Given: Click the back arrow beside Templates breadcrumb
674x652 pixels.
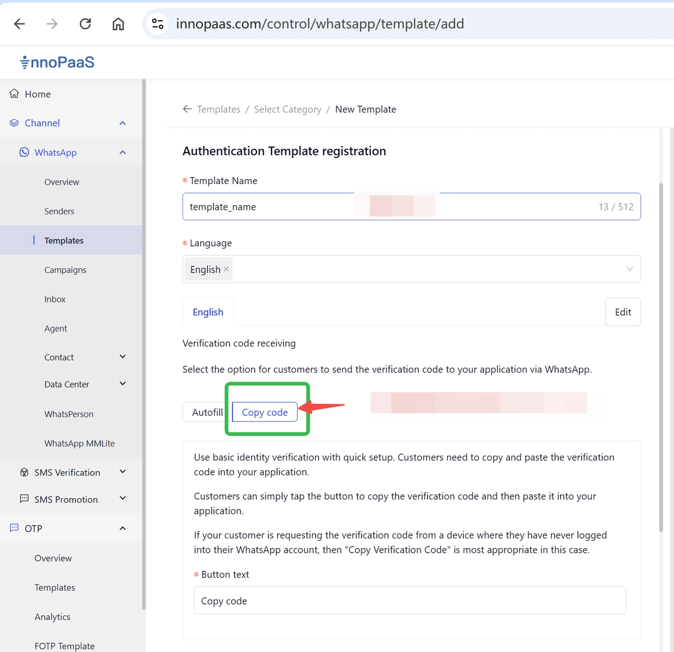Looking at the screenshot, I should (188, 109).
